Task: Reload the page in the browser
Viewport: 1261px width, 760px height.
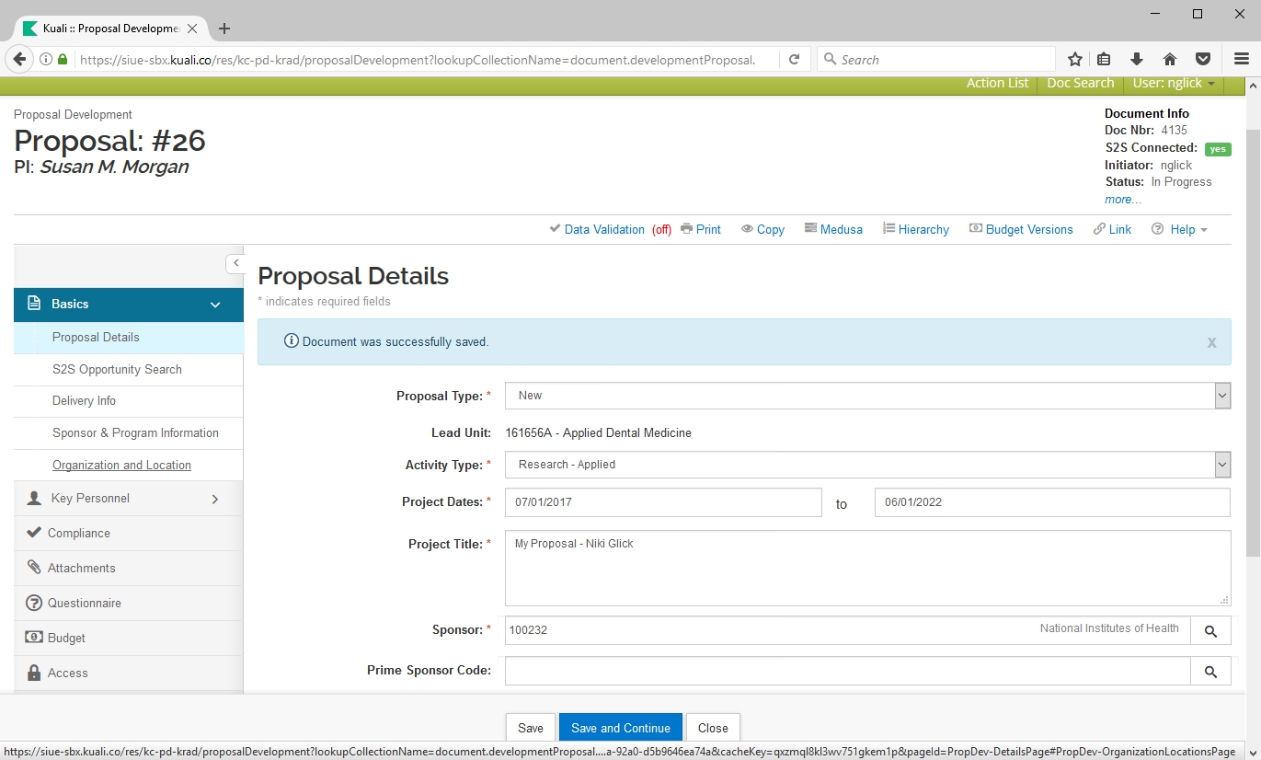Action: tap(794, 59)
